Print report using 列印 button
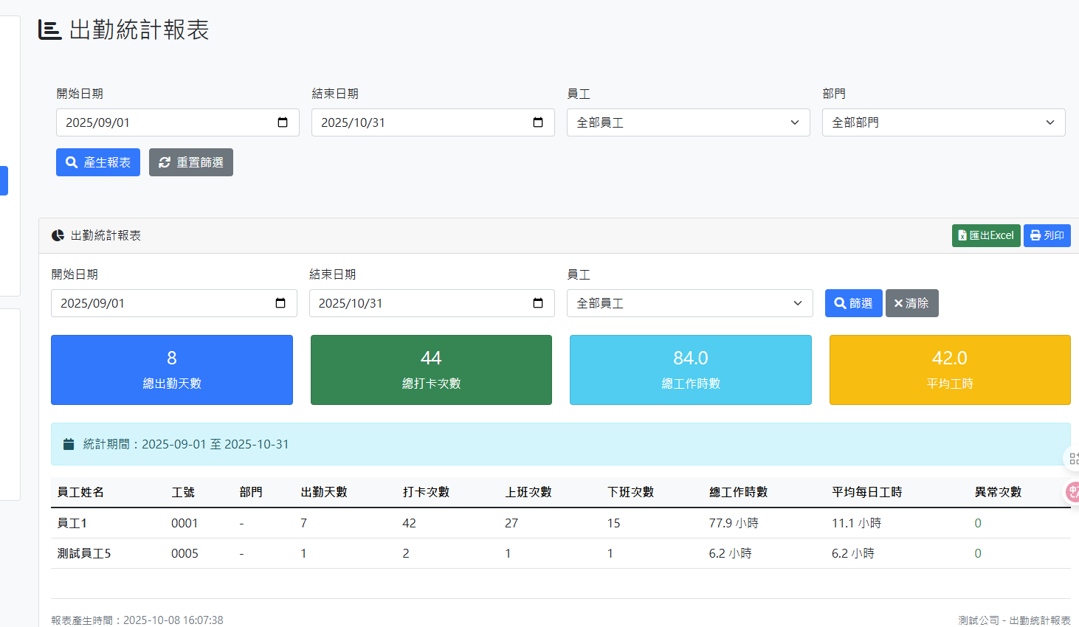This screenshot has height=627, width=1079. (x=1047, y=235)
